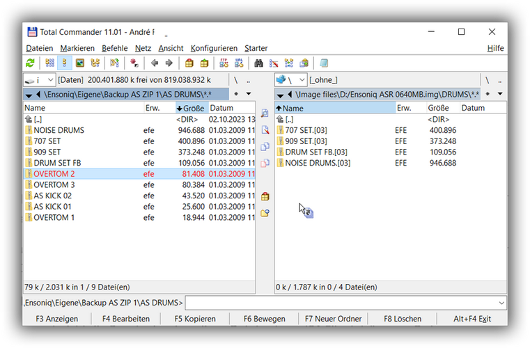Open the Dateien menu

click(x=40, y=48)
